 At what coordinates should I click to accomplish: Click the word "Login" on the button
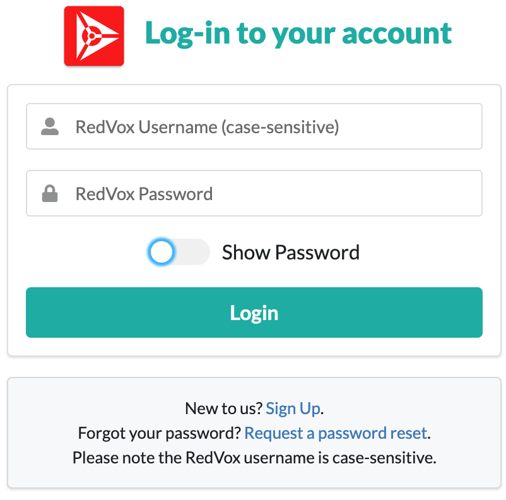pos(254,313)
